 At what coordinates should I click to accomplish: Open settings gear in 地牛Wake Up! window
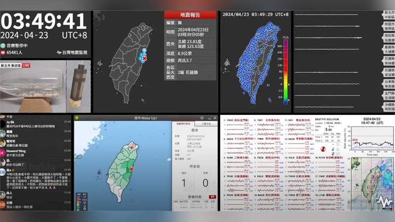202,118
